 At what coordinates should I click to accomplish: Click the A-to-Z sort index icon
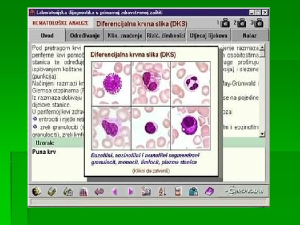tap(162, 192)
